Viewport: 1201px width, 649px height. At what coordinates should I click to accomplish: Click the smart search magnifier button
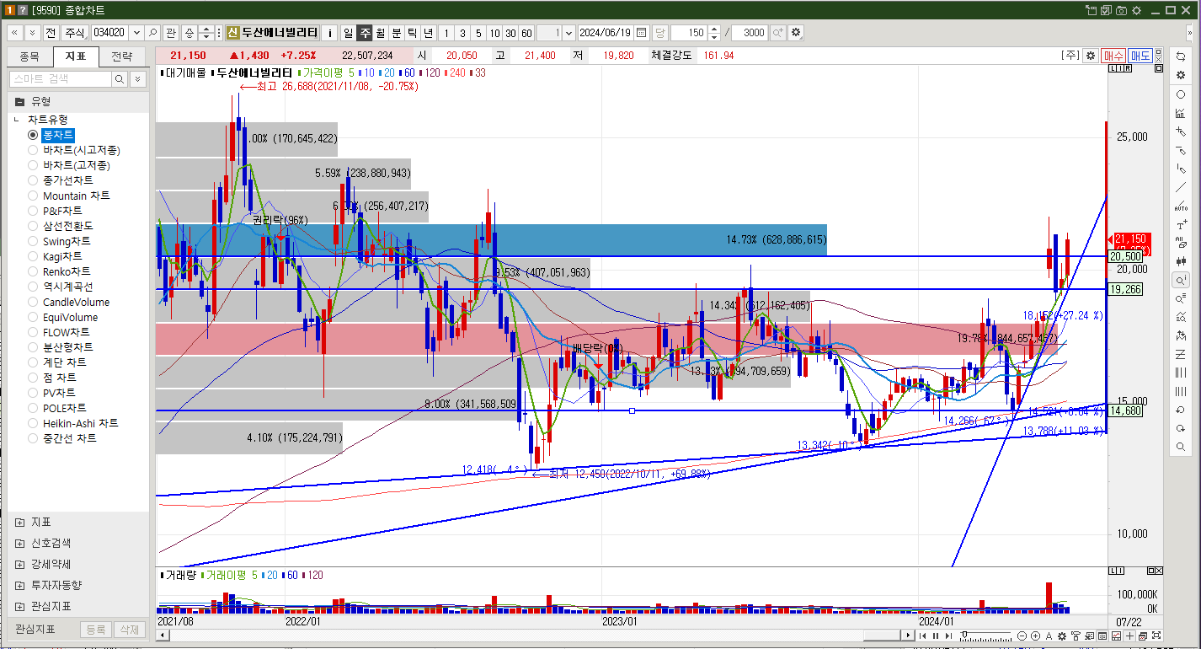tap(120, 78)
